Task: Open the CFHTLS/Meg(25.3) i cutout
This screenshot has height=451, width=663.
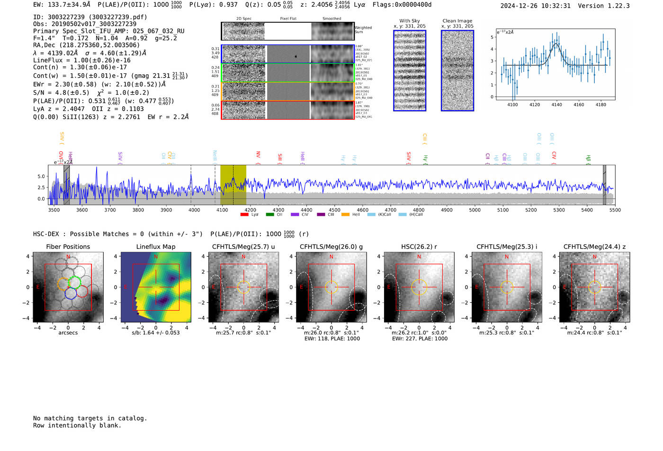Action: click(x=507, y=287)
